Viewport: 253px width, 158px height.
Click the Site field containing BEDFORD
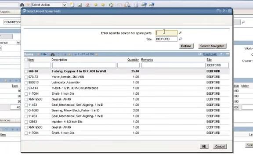pyautogui.click(x=166, y=39)
